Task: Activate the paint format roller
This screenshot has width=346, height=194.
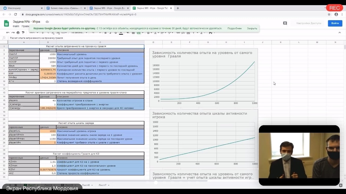Action: (x=23, y=33)
